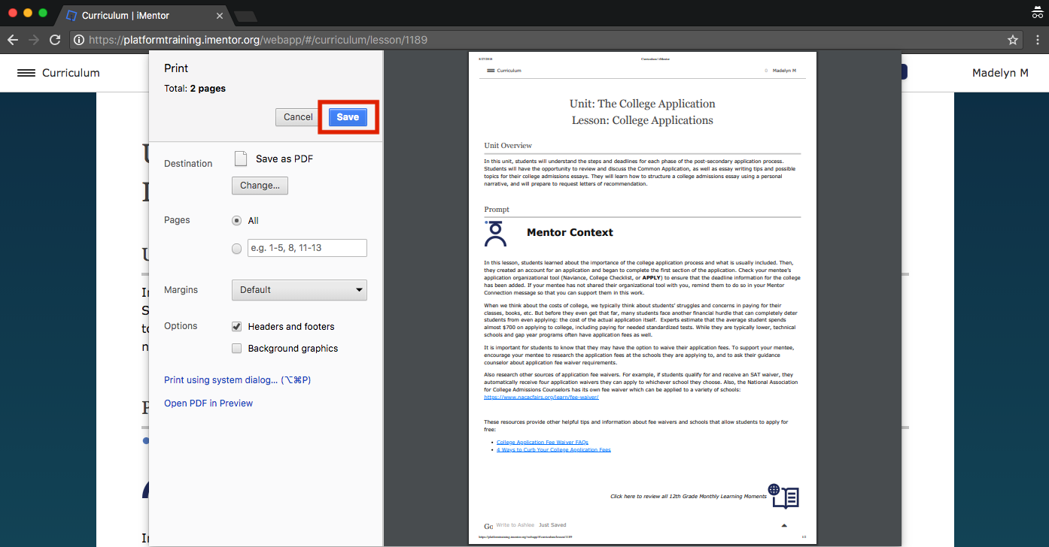
Task: Click the 'Unit Overview' heading in the preview
Action: tap(508, 146)
